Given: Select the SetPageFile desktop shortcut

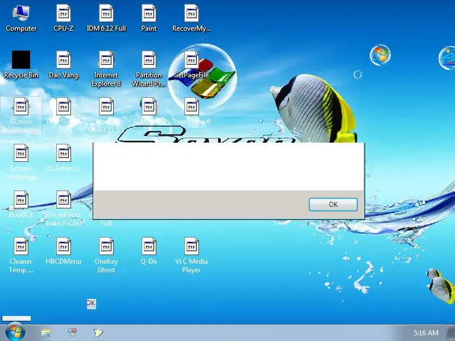Looking at the screenshot, I should tap(192, 65).
